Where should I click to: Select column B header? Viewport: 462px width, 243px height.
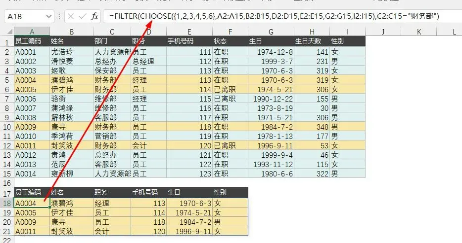tap(72, 32)
